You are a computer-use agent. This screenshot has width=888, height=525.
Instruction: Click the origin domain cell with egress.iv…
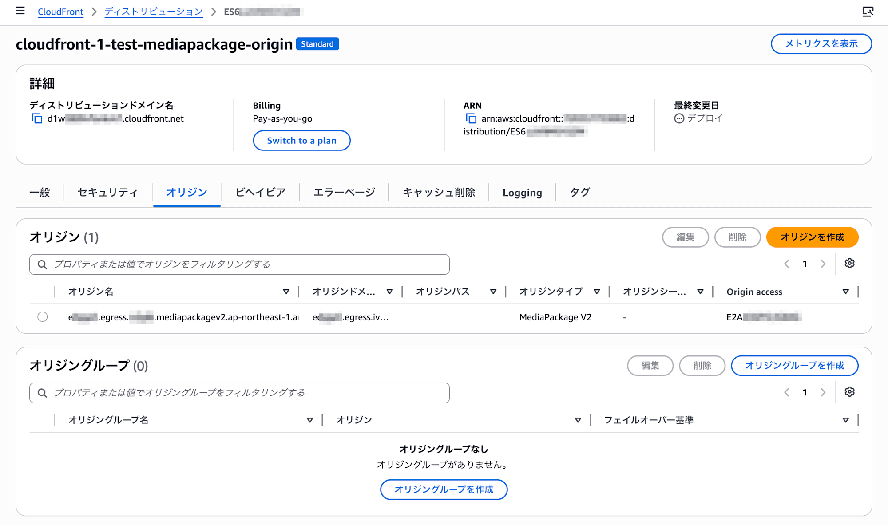pos(350,317)
